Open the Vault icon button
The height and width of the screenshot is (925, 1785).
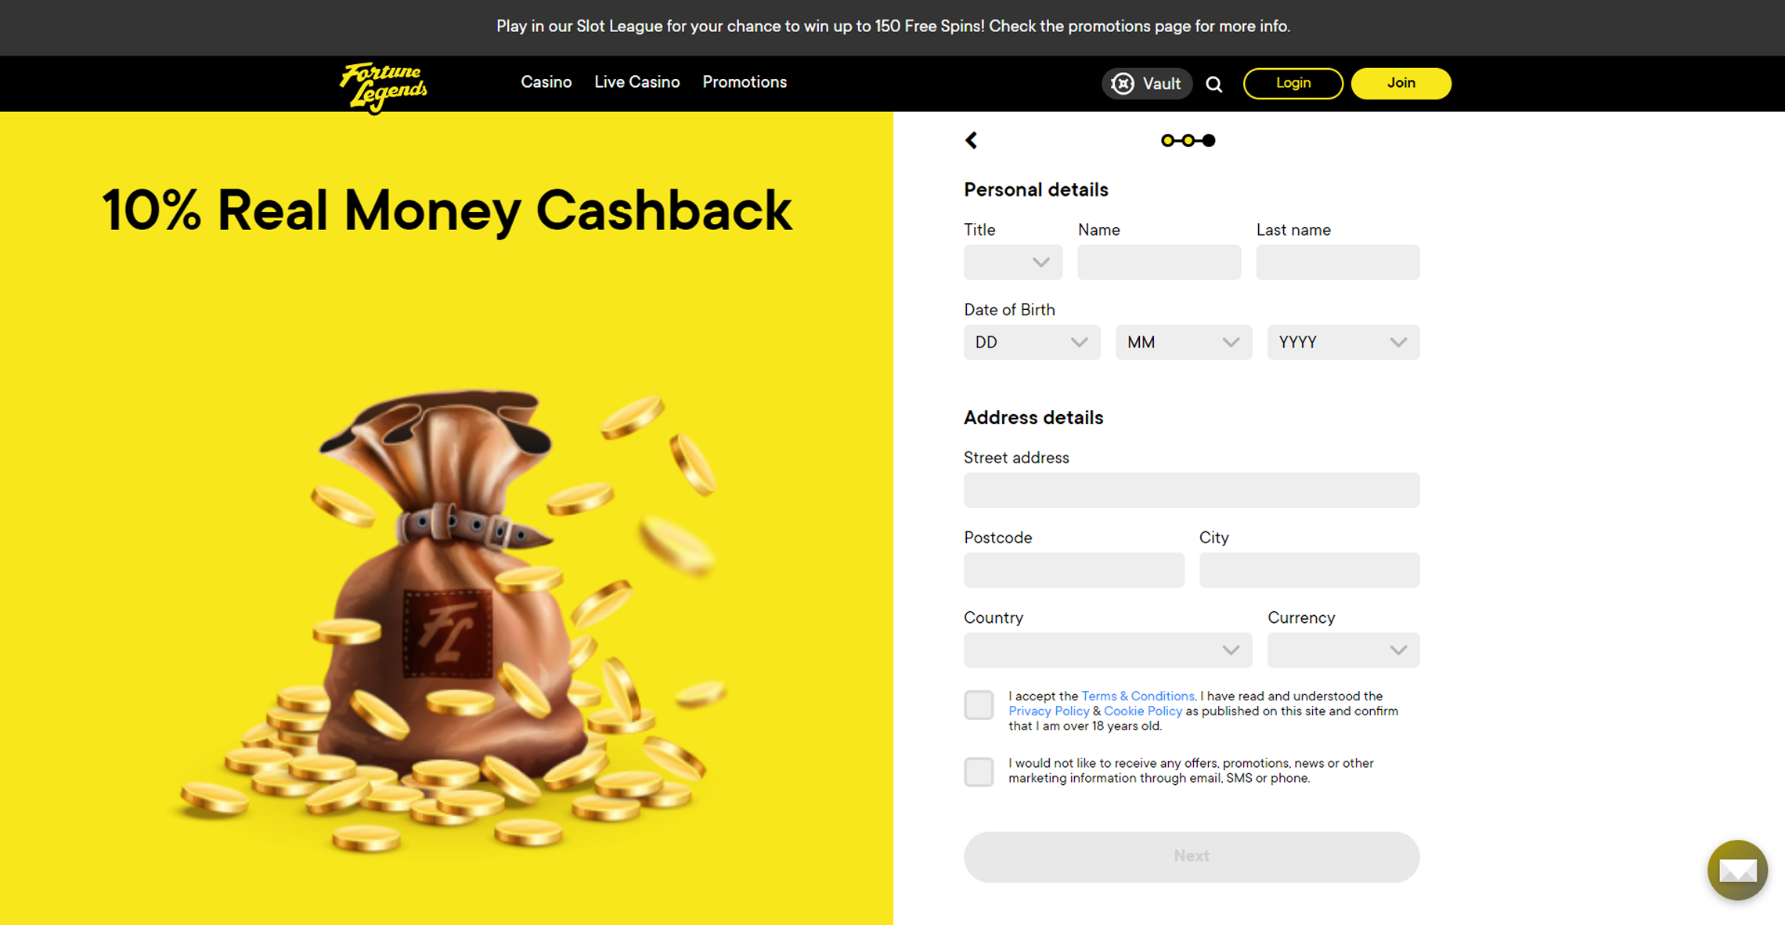coord(1147,84)
